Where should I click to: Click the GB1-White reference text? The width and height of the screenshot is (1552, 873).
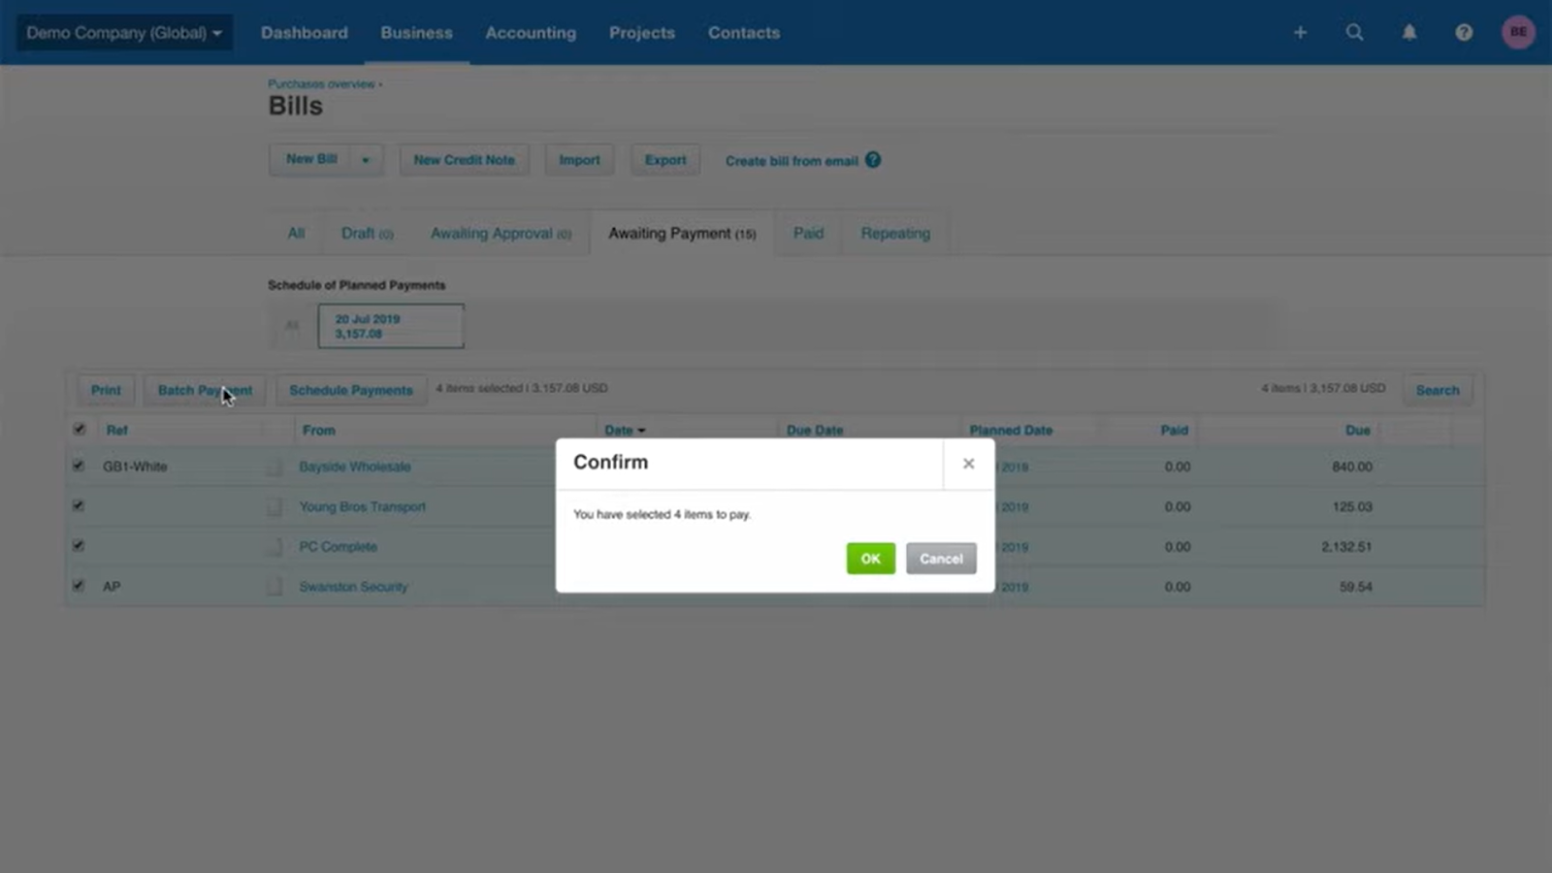tap(135, 467)
